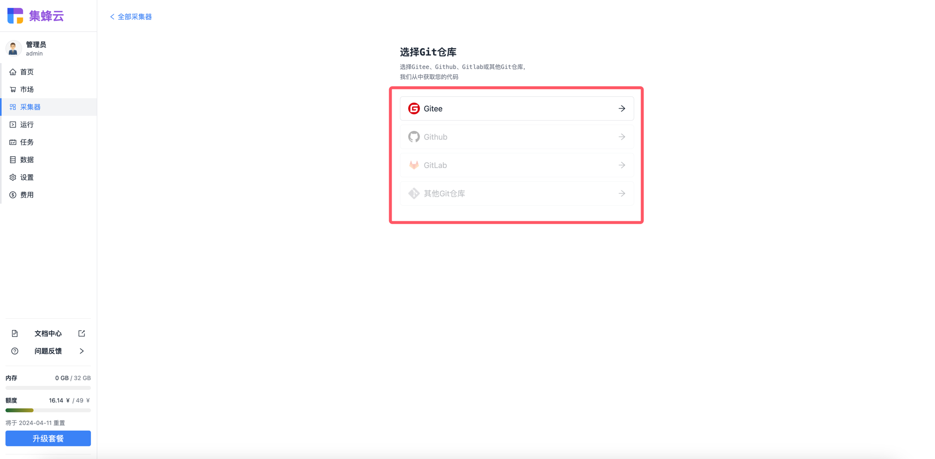Click the 管理员 user name

pos(36,44)
